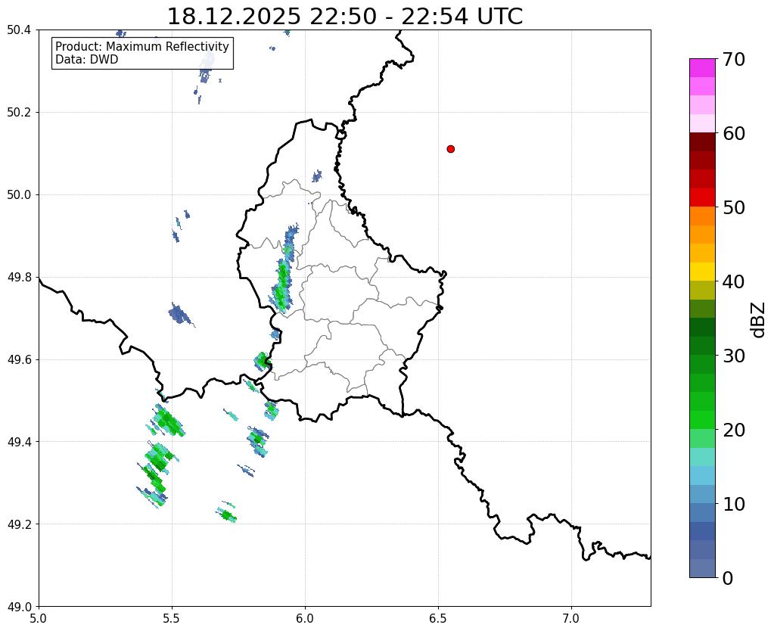The width and height of the screenshot is (774, 631).
Task: Click the latitude tick label '50.0'
Action: (x=19, y=195)
